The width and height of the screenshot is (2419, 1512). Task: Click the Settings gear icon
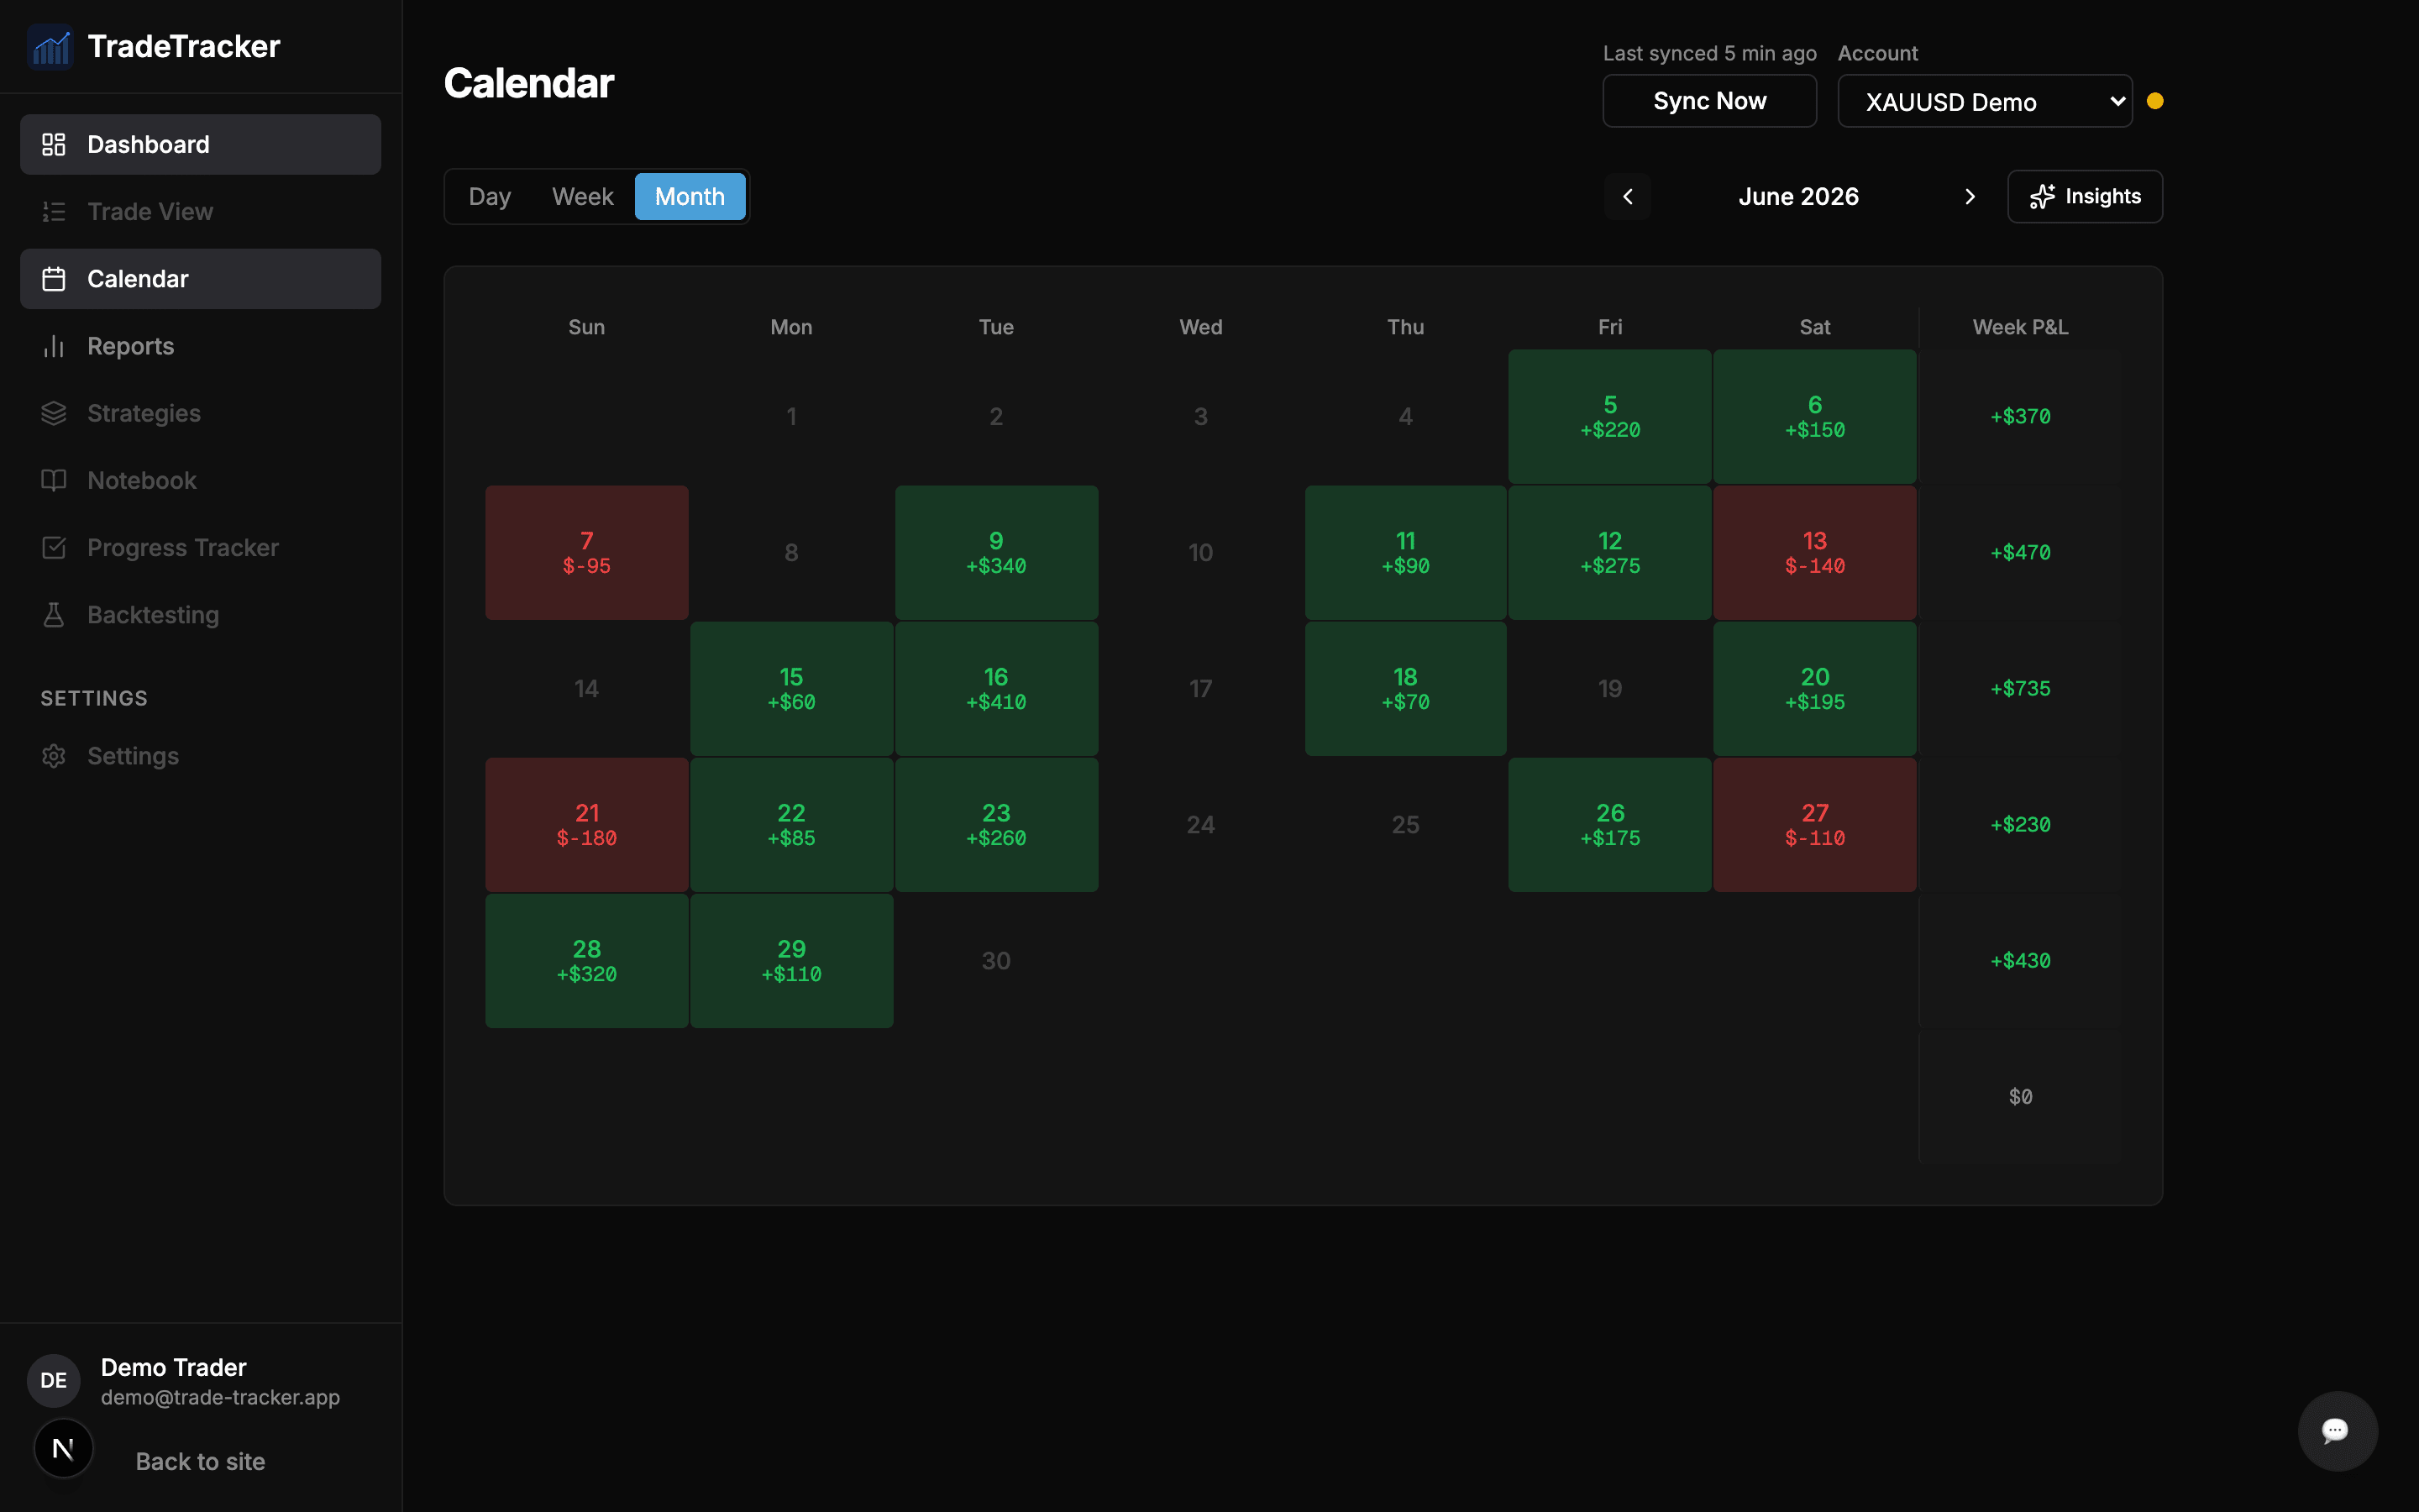(x=54, y=756)
